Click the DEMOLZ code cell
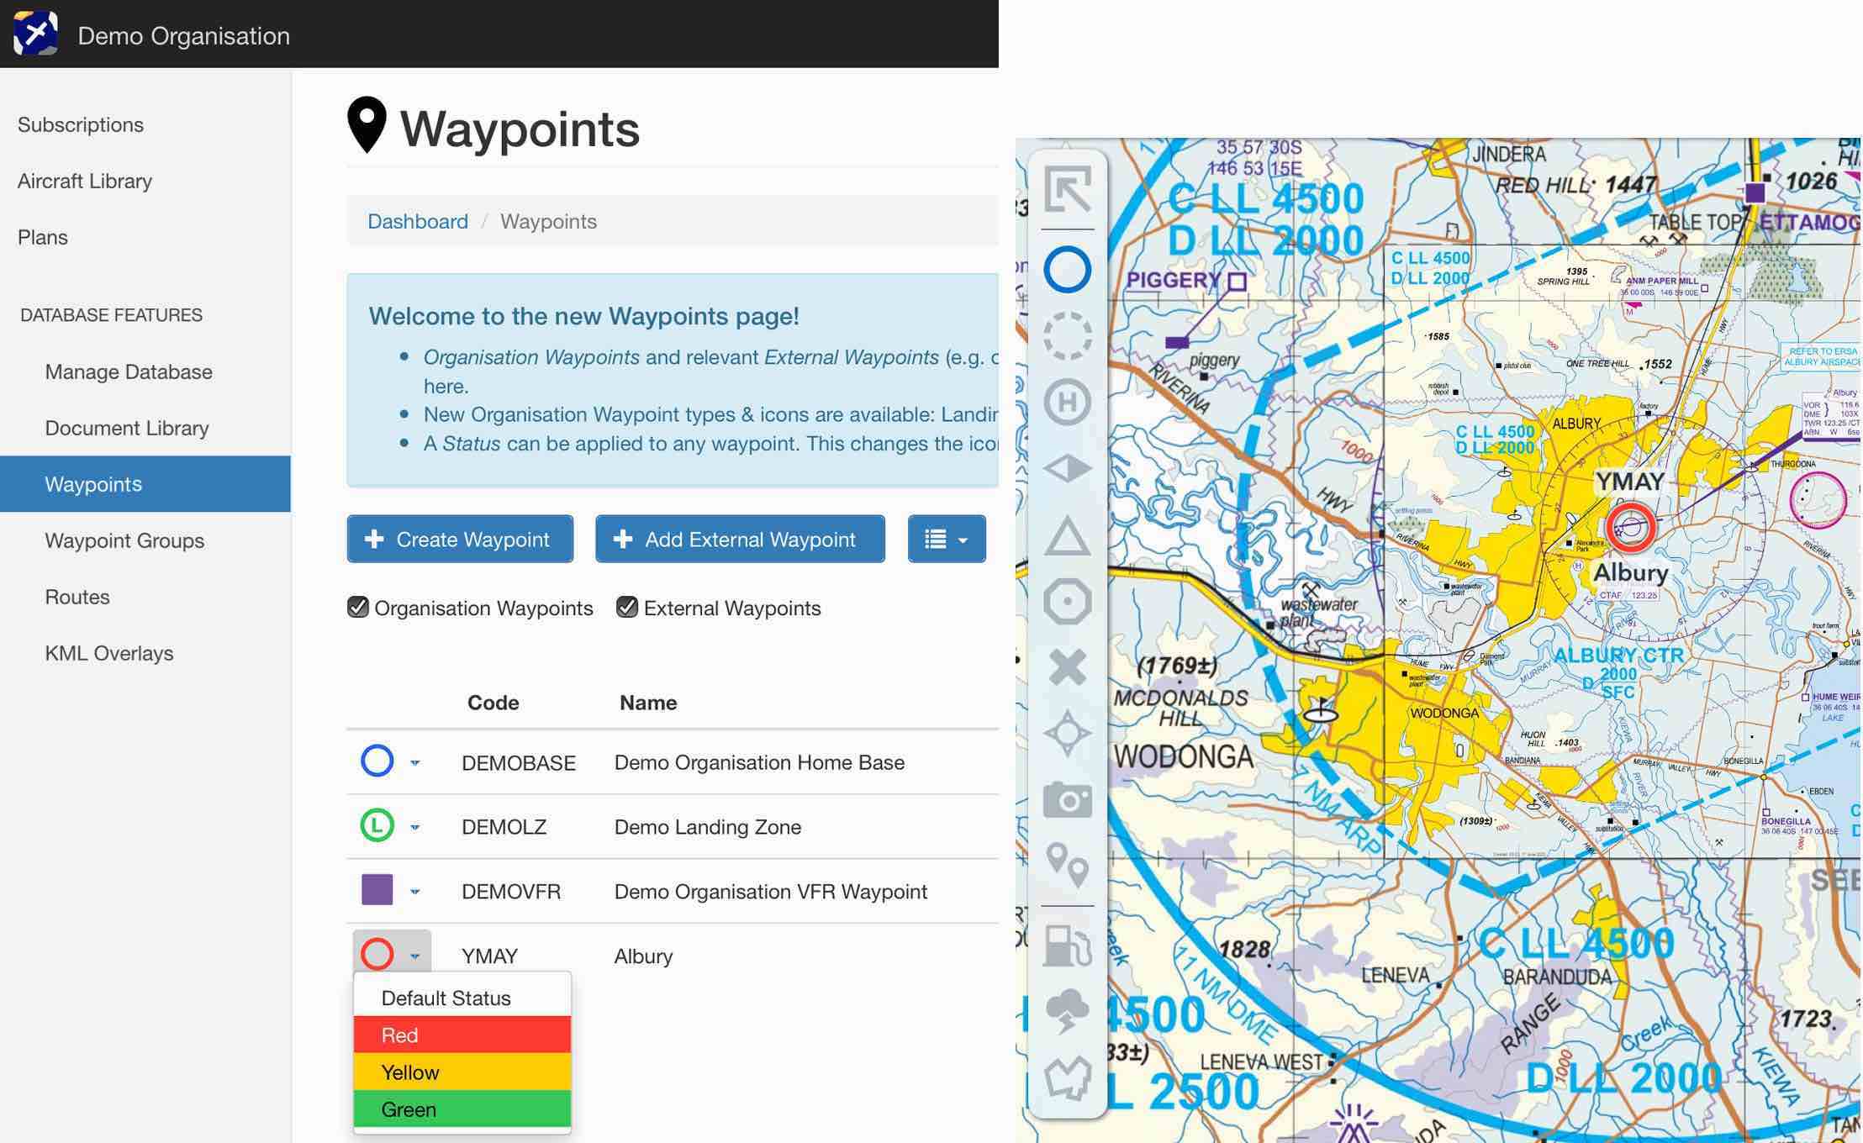1863x1143 pixels. coord(504,827)
